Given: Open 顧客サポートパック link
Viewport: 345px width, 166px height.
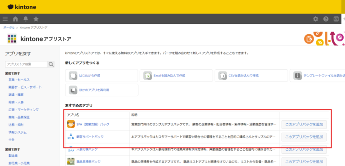Looking at the screenshot, I should pyautogui.click(x=90, y=137).
